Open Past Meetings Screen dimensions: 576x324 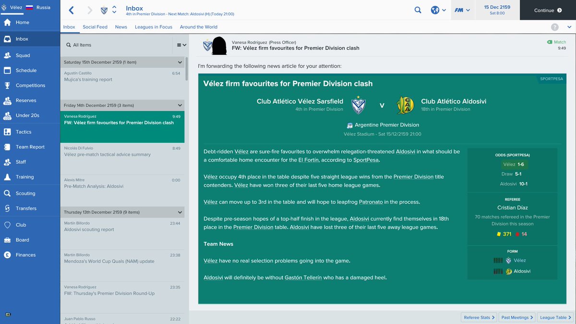pyautogui.click(x=517, y=317)
